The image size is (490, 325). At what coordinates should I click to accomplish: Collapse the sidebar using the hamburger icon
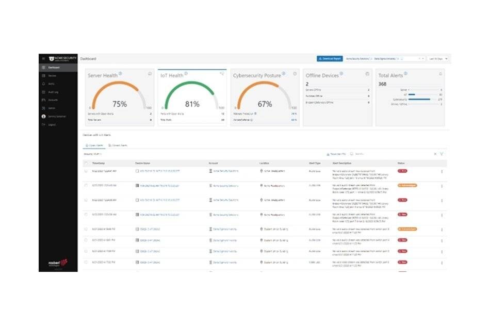(43, 58)
